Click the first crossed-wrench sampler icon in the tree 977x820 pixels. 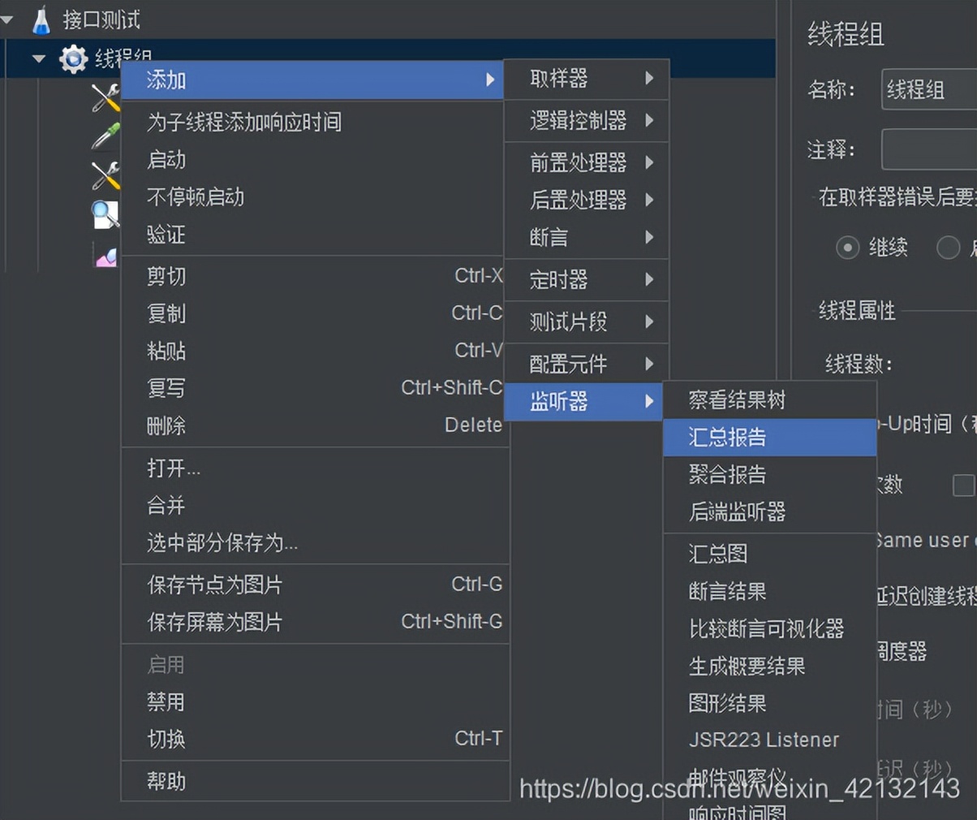pos(104,97)
